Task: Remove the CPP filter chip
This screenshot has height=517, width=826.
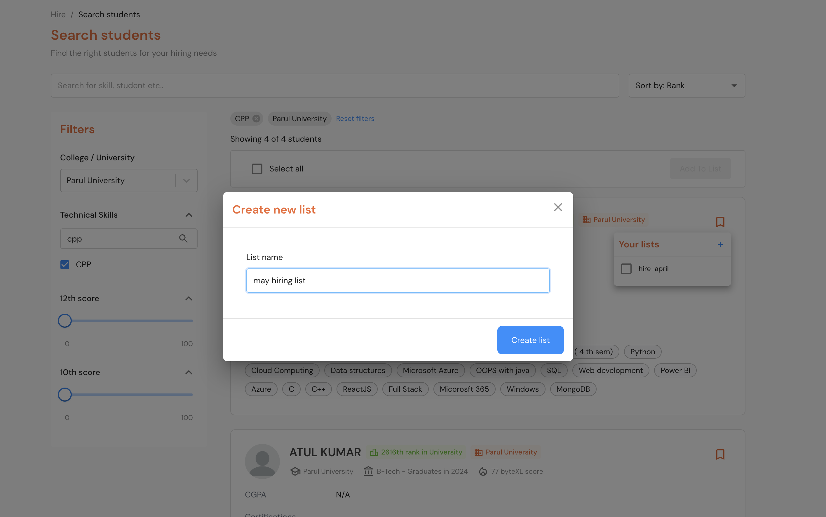Action: (256, 119)
